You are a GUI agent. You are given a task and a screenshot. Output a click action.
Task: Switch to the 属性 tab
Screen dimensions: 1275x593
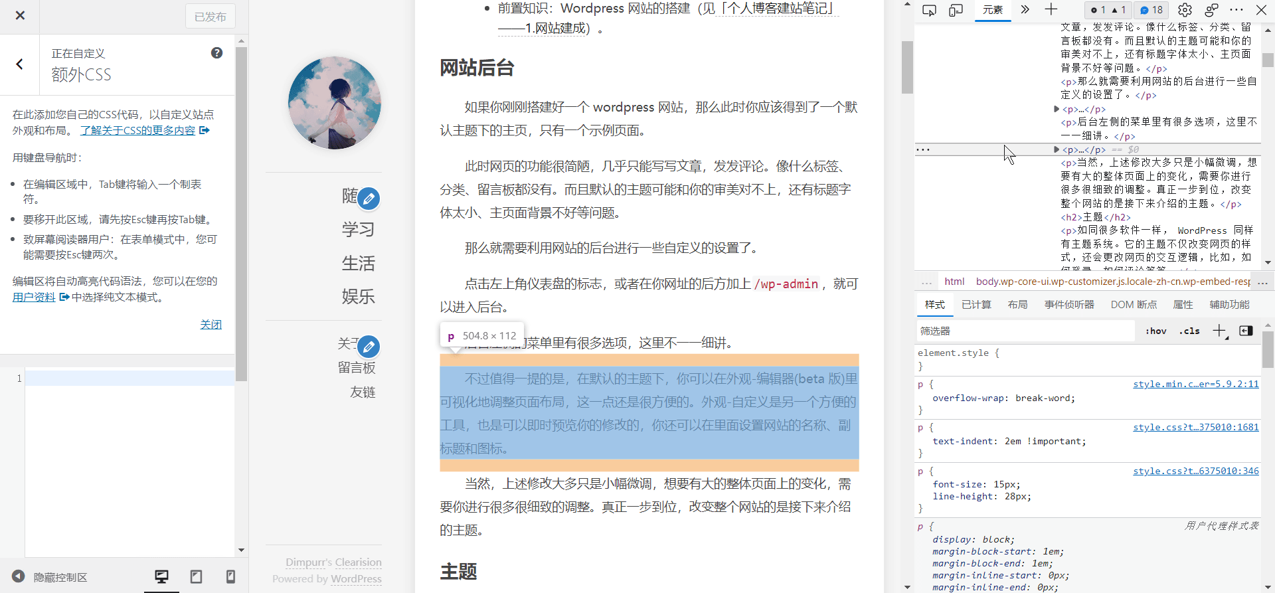(1183, 305)
